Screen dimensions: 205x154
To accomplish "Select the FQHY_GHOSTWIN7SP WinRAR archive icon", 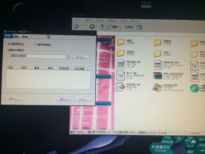I will coord(158,76).
